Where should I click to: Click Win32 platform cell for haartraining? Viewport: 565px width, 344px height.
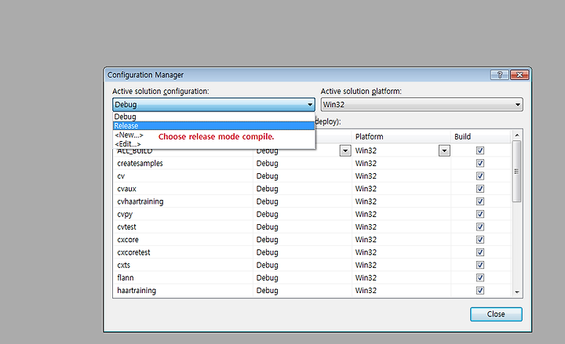point(401,291)
